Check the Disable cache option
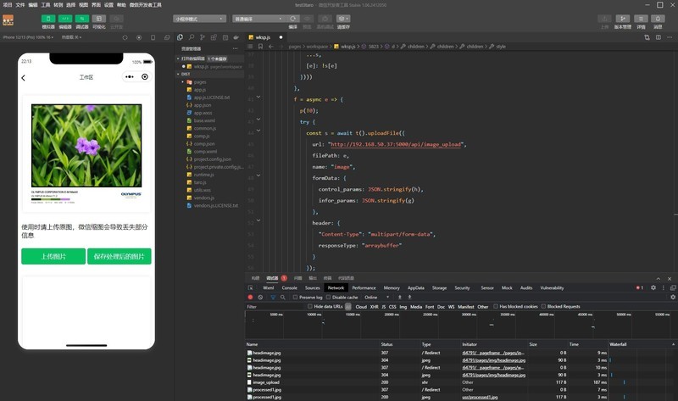Image resolution: width=678 pixels, height=401 pixels. coord(329,298)
